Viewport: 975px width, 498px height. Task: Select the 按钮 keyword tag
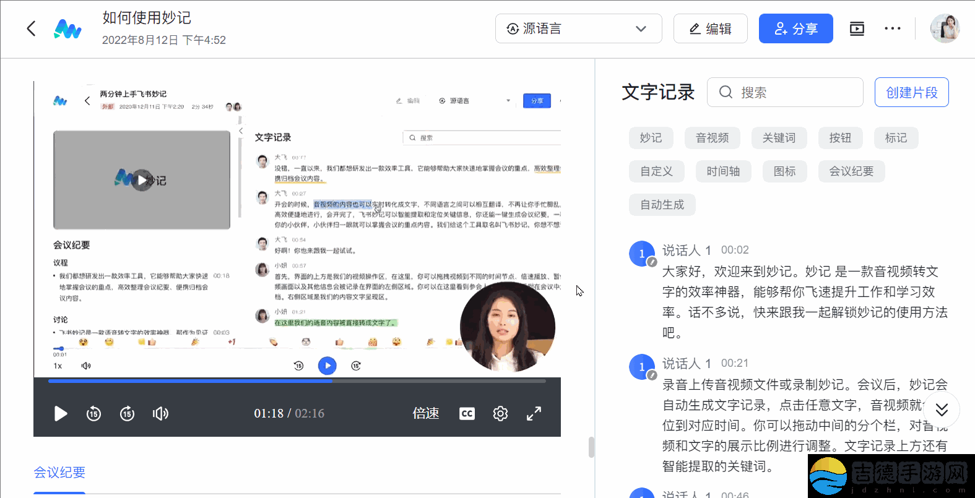click(840, 138)
